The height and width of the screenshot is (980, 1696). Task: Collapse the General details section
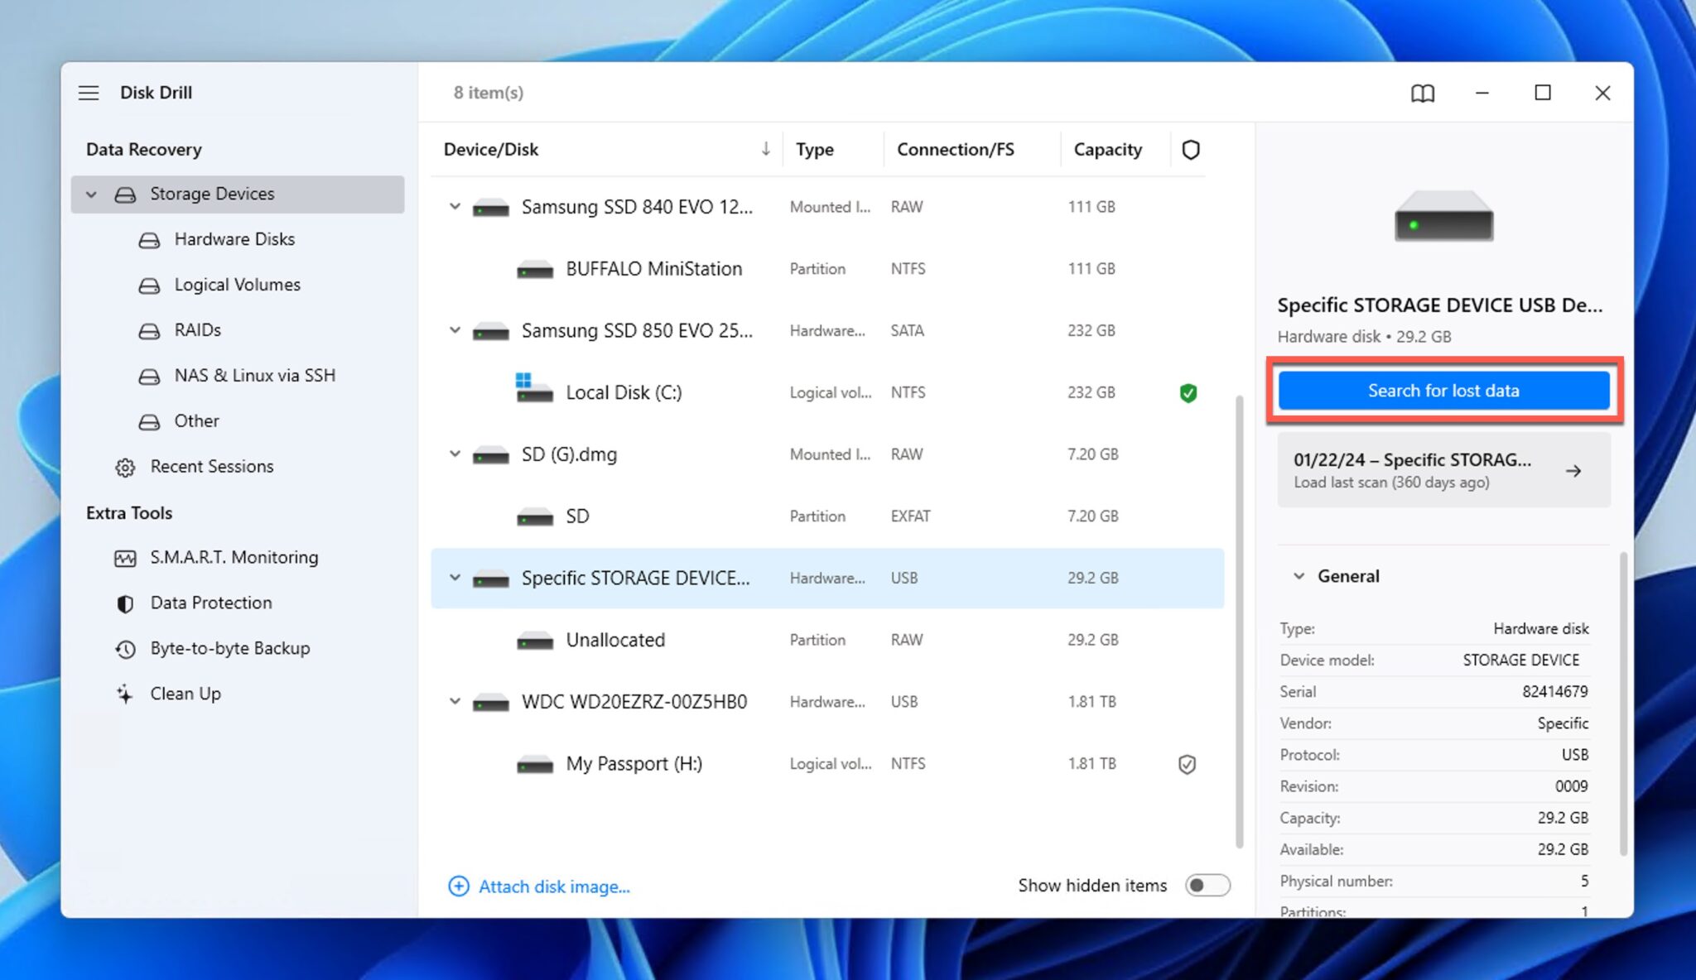(x=1299, y=576)
